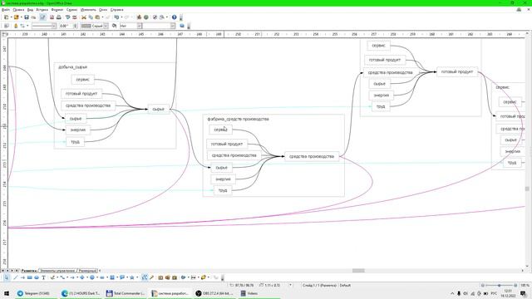Toggle AutoSpellcheck on or off
532x299 pixels.
[x=75, y=17]
